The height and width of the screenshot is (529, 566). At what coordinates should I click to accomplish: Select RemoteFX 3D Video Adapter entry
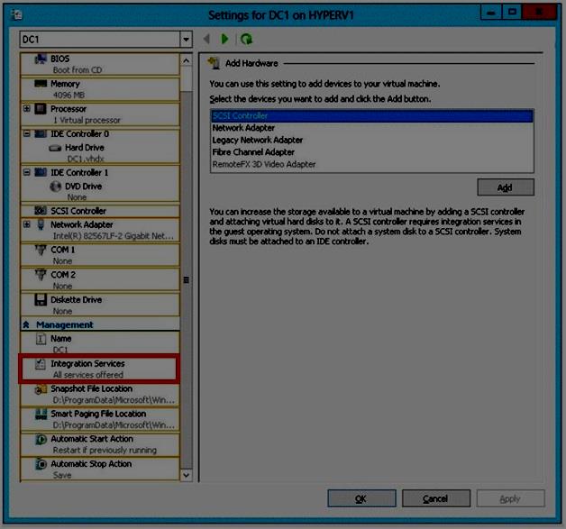371,164
